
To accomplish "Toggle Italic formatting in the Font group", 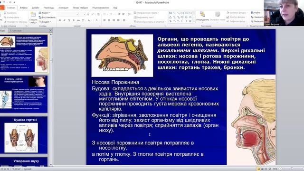I will click(65, 20).
